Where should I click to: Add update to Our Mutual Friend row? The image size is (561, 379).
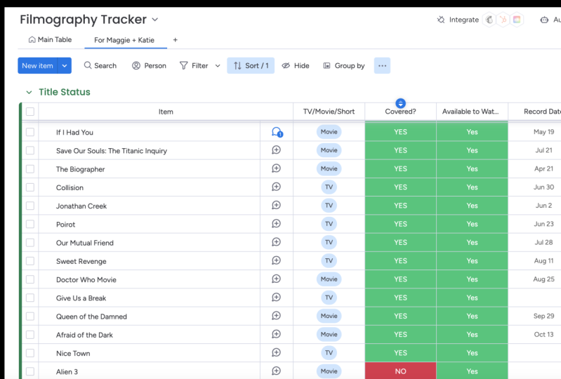click(x=276, y=242)
